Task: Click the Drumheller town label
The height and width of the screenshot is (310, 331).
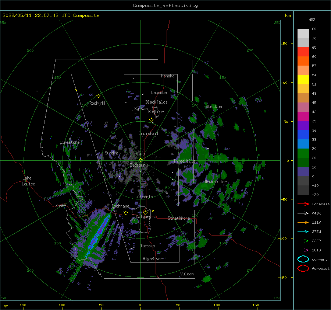Action: [x=216, y=182]
